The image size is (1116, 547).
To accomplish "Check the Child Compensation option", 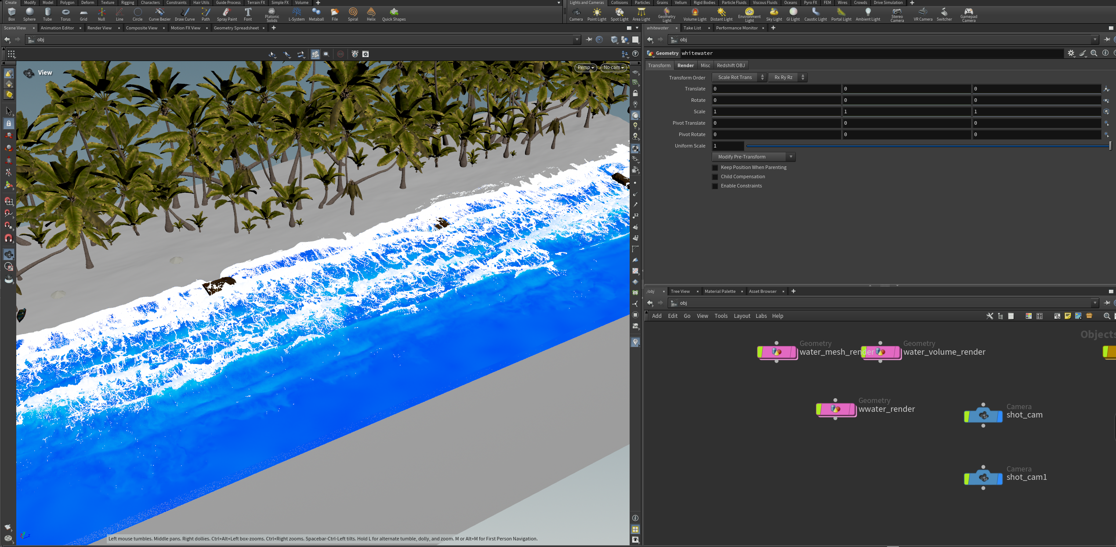I will click(715, 176).
